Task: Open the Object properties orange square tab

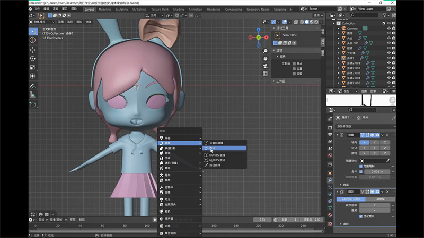Action: point(330,173)
